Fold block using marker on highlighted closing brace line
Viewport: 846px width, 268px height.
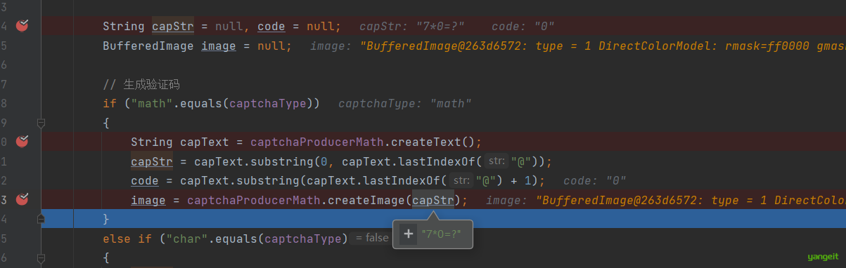tap(41, 219)
